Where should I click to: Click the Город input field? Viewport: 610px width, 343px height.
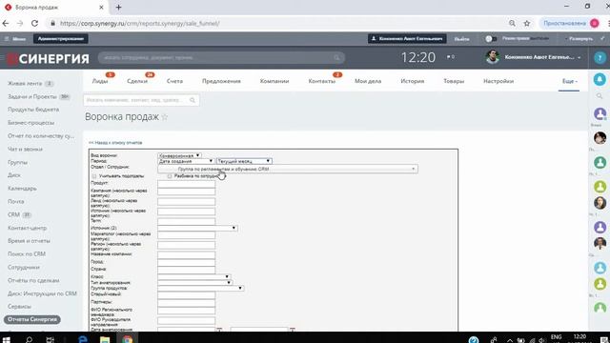(187, 263)
